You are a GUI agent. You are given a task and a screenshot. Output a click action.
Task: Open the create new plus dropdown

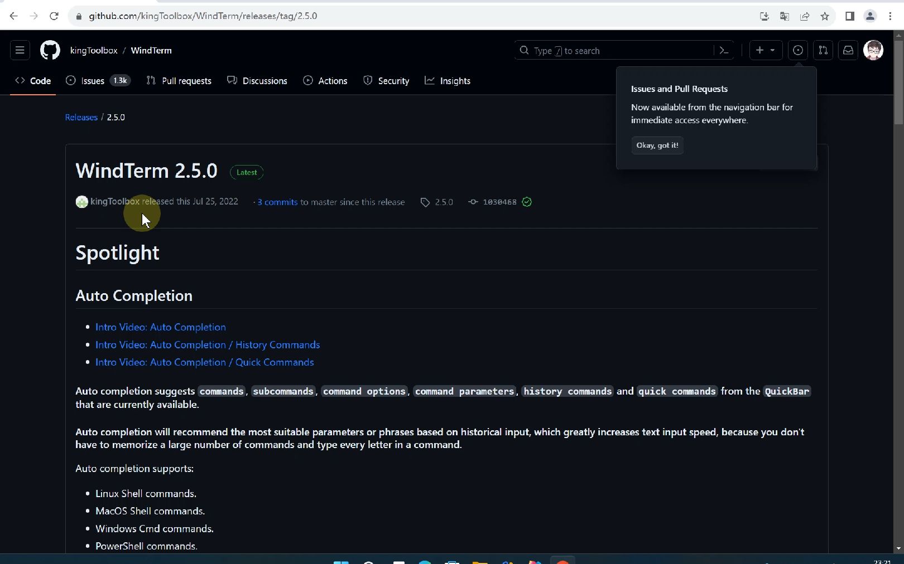pos(766,50)
